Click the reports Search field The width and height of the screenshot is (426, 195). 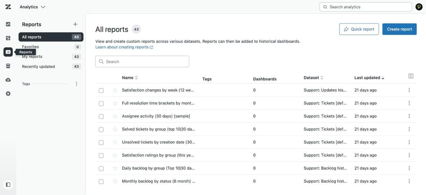pyautogui.click(x=142, y=61)
